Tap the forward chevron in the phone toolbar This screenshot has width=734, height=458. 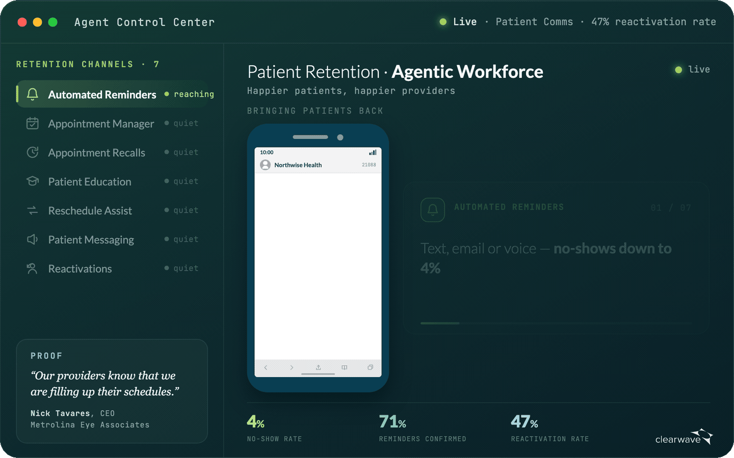coord(292,367)
